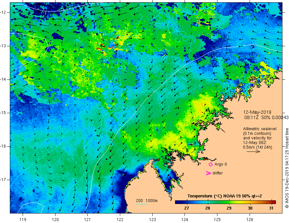Screen dimensions: 289x223
Task: Click the 29 value on temperature scale
Action: 229,208
